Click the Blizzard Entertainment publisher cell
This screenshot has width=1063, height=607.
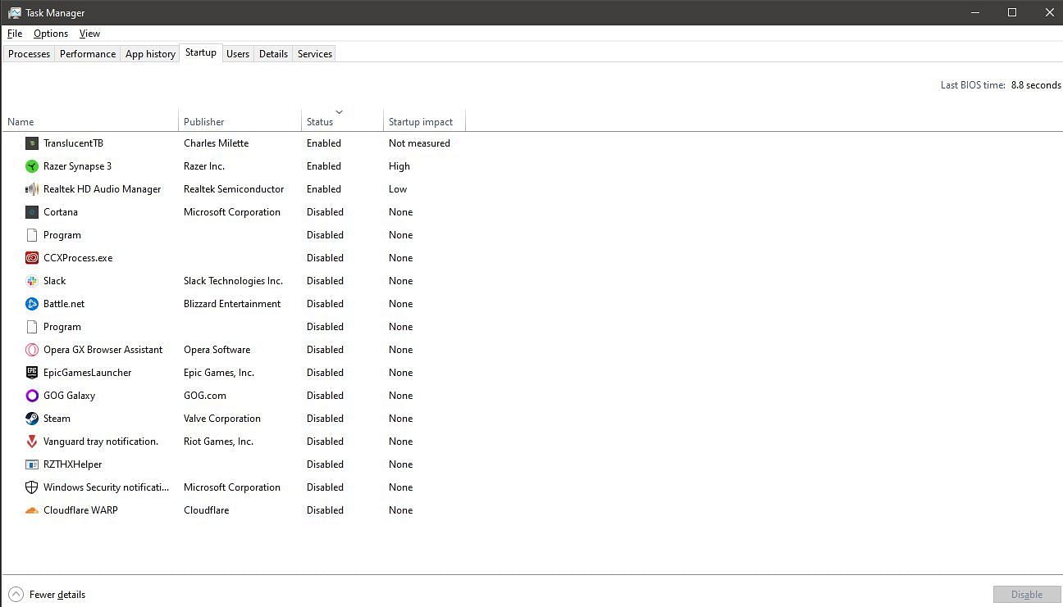click(232, 304)
